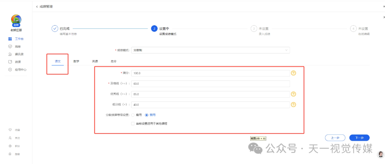The image size is (385, 164).
Task: Open the 成绩模式 dropdown showing 分数制
Action: tap(210, 50)
